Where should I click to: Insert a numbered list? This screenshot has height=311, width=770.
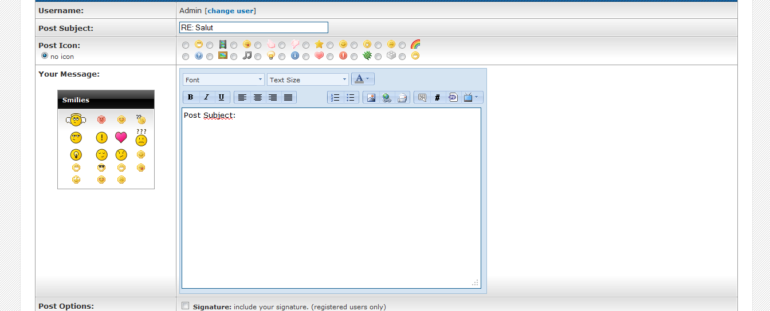[336, 98]
